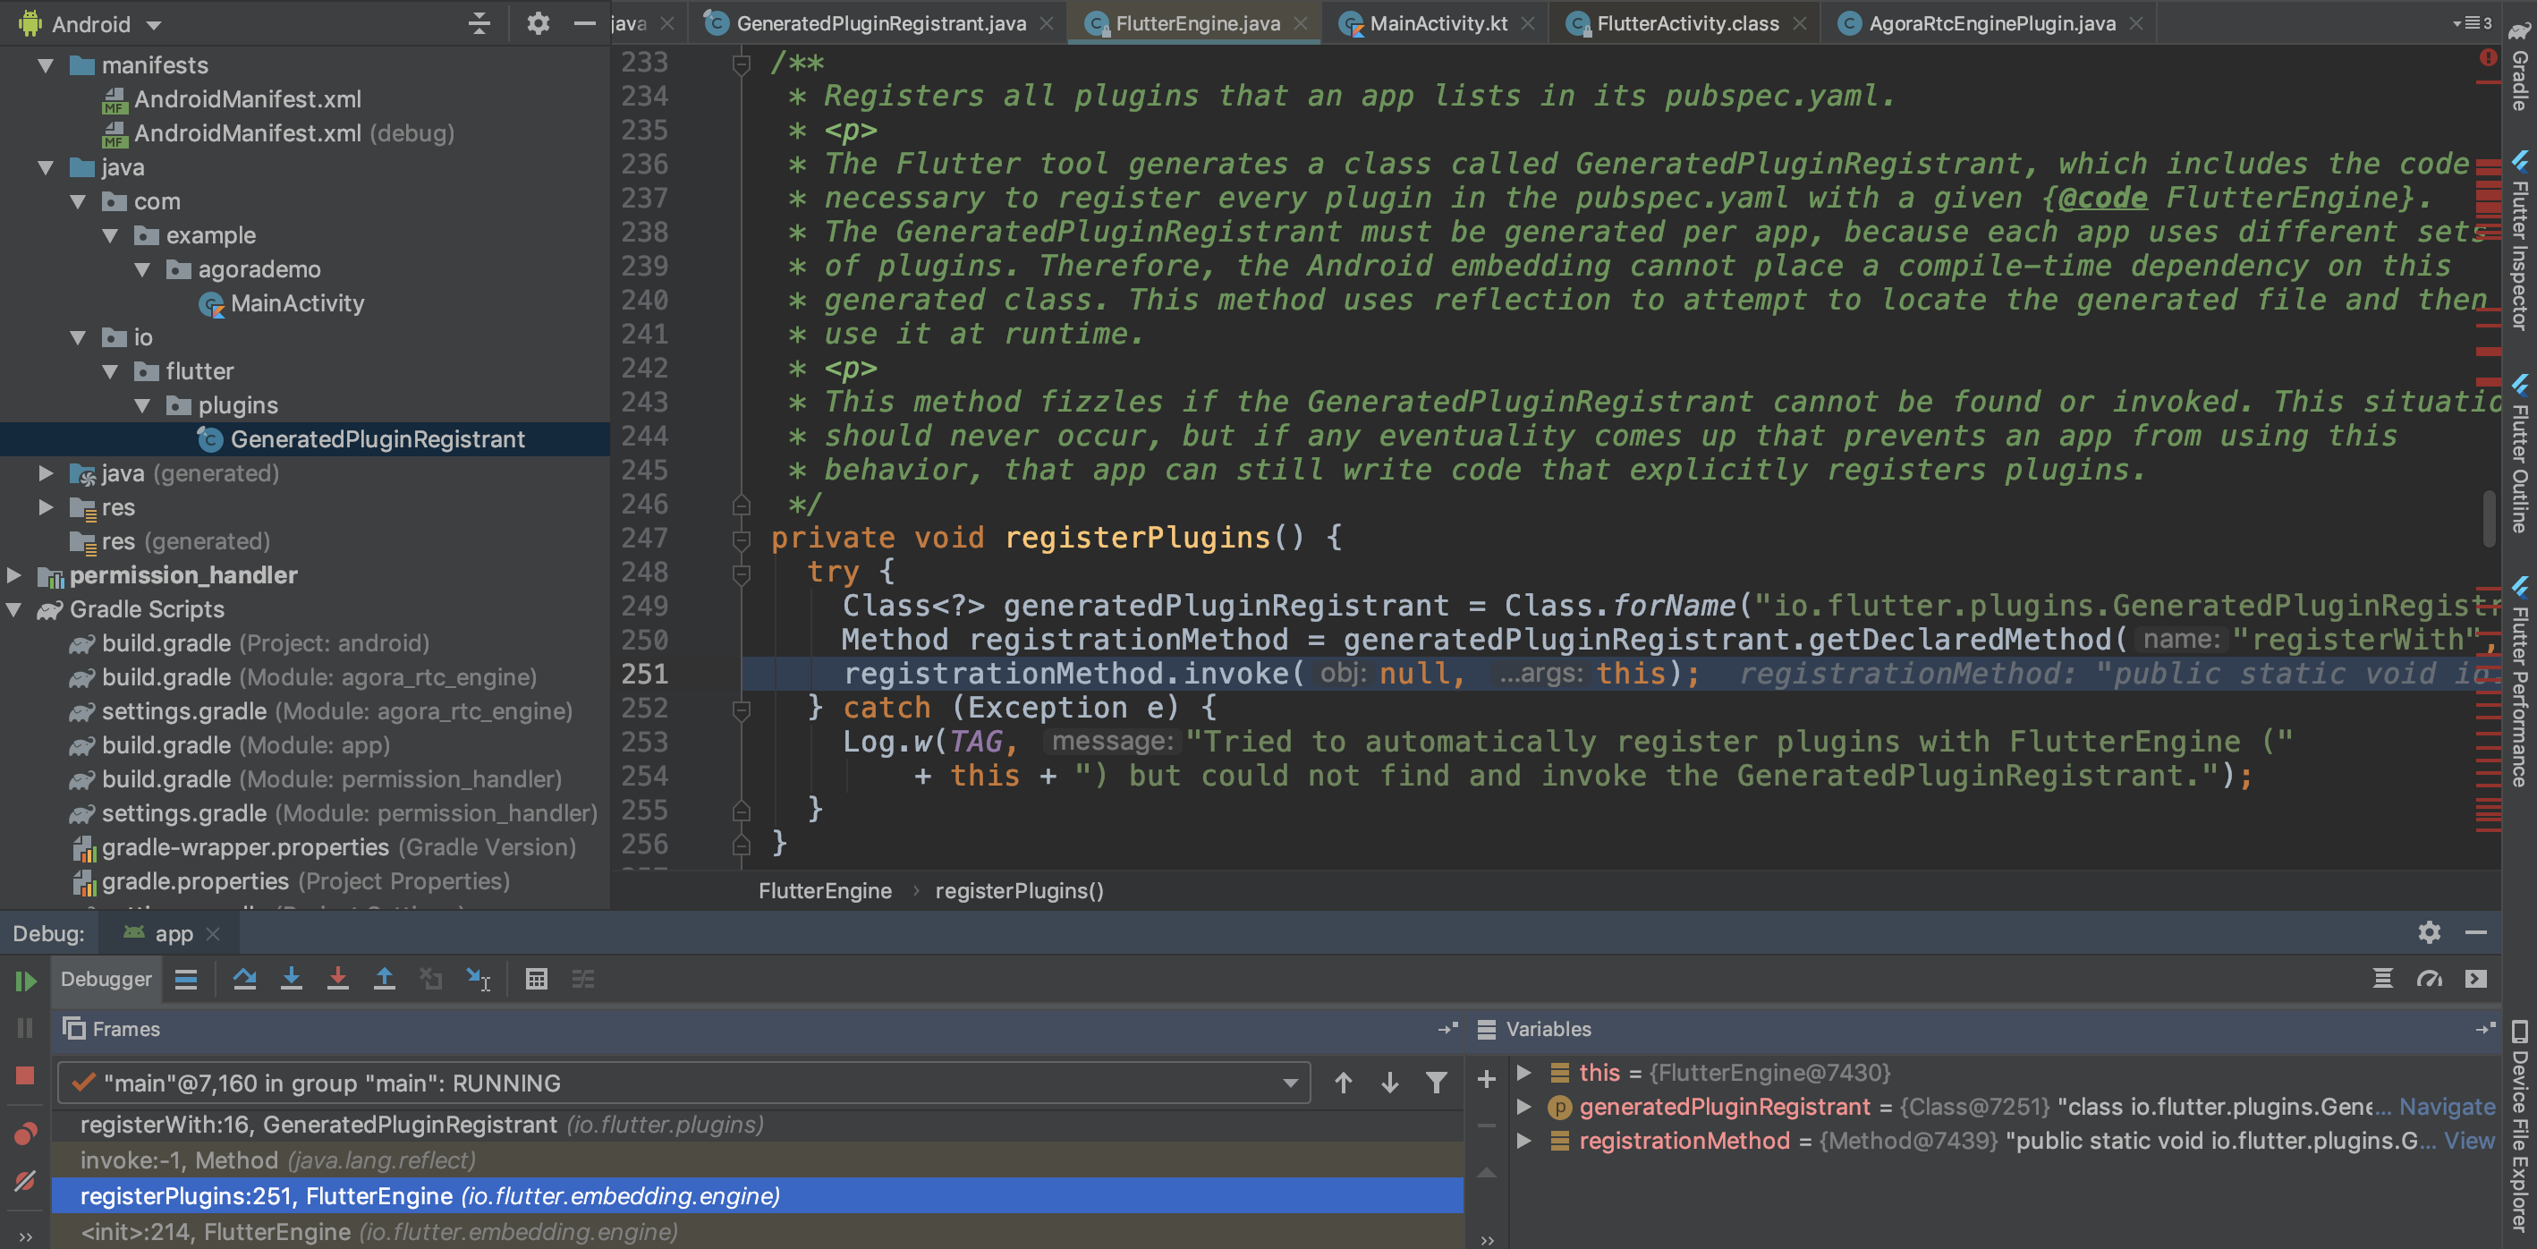The height and width of the screenshot is (1249, 2537).
Task: Expand the permission_handler project node
Action: tap(13, 575)
